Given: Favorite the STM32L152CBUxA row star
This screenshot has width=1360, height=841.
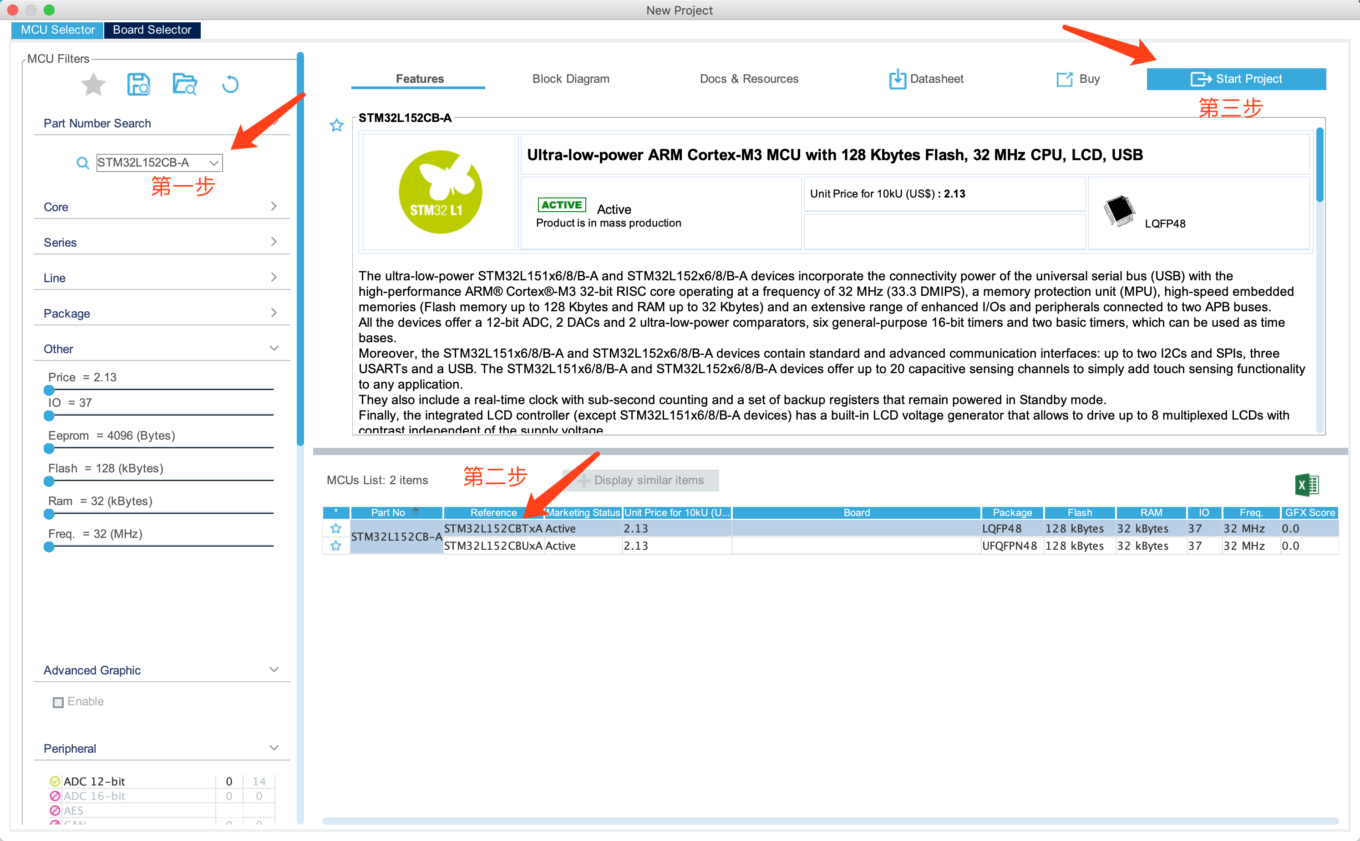Looking at the screenshot, I should [335, 546].
